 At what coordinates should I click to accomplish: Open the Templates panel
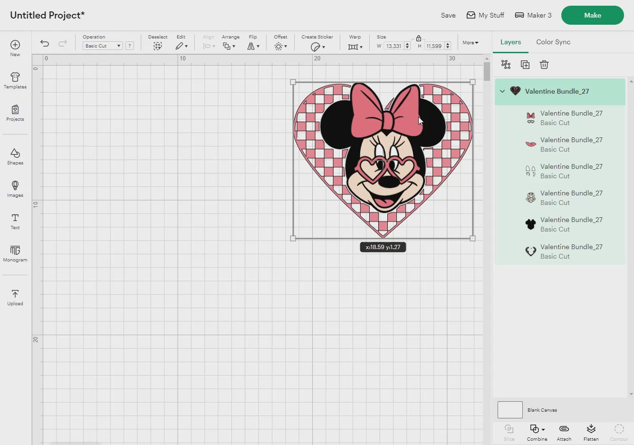15,80
